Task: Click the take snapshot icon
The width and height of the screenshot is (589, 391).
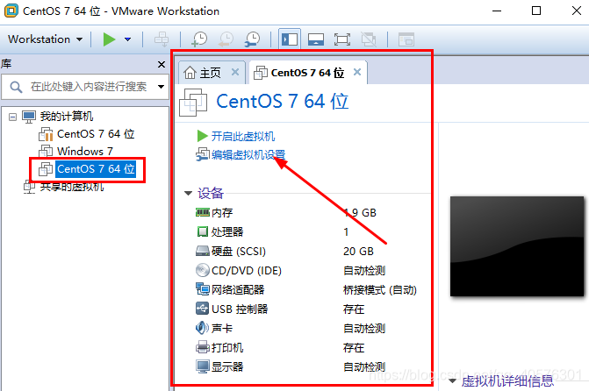Action: [199, 39]
